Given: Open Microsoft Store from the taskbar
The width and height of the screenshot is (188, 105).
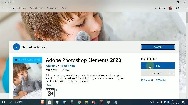Looking at the screenshot, I should click(50, 102).
